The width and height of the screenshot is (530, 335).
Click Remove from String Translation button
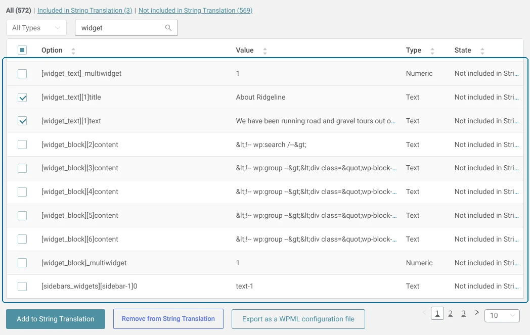tap(168, 319)
